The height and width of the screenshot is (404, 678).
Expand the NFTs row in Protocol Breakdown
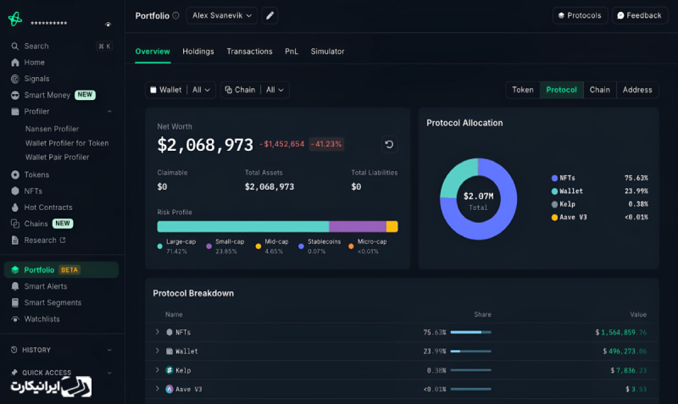pos(158,332)
